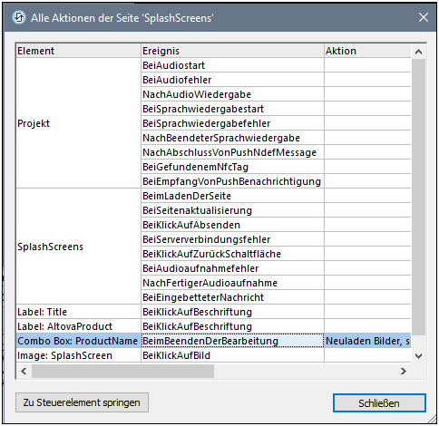Click the vertical scrollbar down arrow
The image size is (439, 426).
418,356
